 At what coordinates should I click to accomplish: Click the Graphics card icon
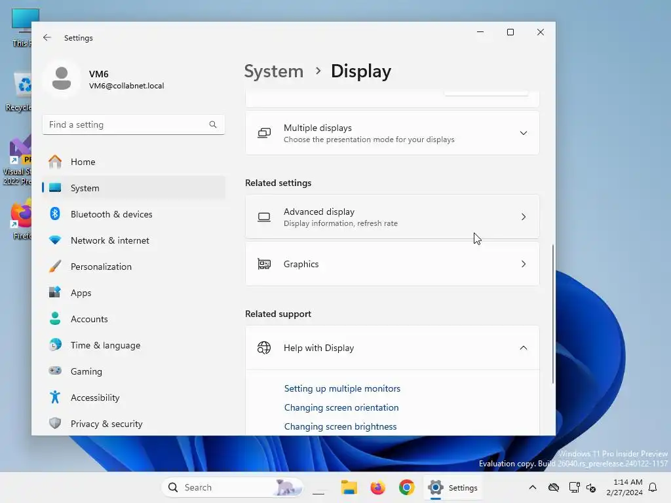point(264,264)
